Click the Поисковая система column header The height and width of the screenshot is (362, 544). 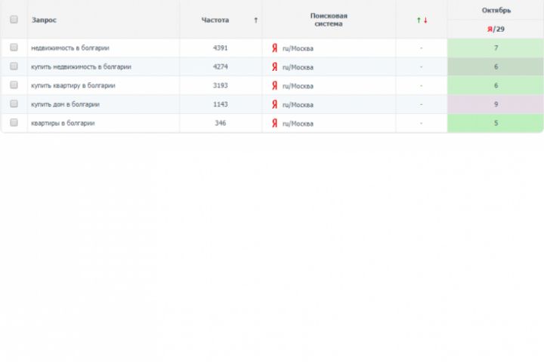(329, 20)
